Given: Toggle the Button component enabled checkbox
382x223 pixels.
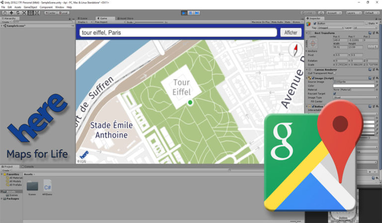Looking at the screenshot, I should click(x=313, y=107).
